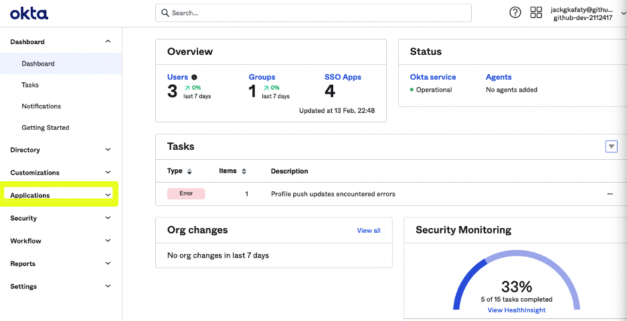Screen dimensions: 627x321
Task: Click the Okta logo
Action: tap(29, 14)
